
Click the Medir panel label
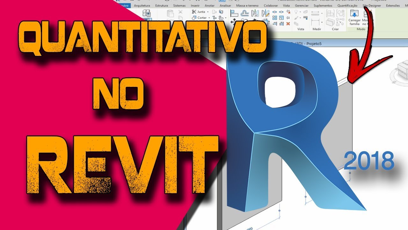point(317,29)
